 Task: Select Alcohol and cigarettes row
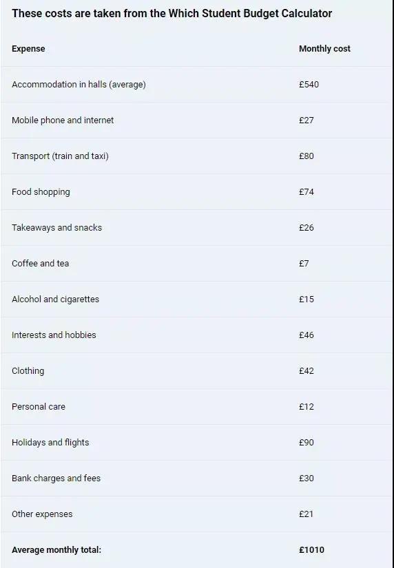click(x=197, y=299)
